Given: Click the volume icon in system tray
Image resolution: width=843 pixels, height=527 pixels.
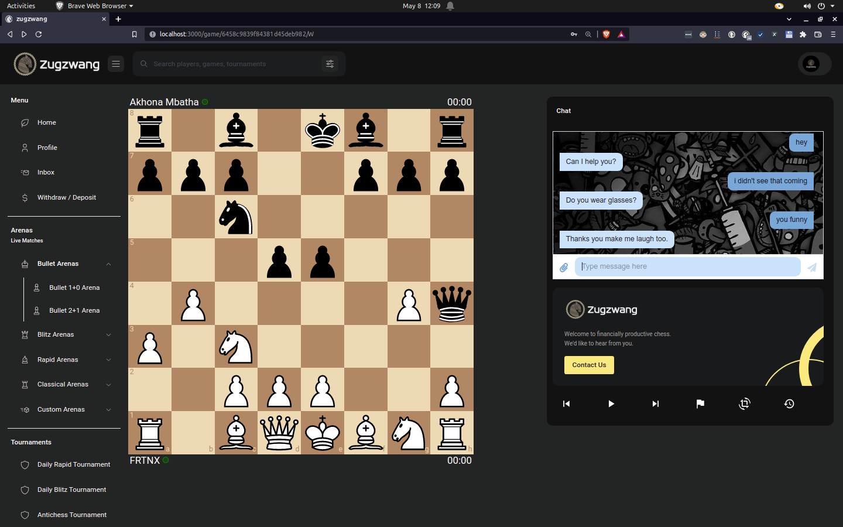Looking at the screenshot, I should [x=807, y=6].
